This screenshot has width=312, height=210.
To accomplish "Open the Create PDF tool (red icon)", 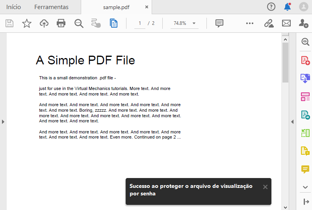I will click(x=305, y=60).
